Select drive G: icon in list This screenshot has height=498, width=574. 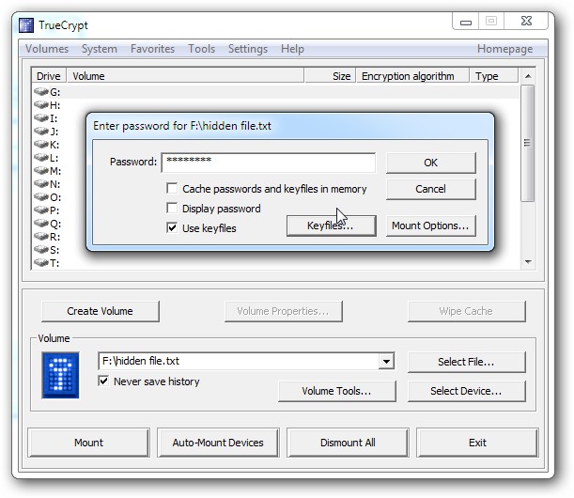(x=41, y=91)
